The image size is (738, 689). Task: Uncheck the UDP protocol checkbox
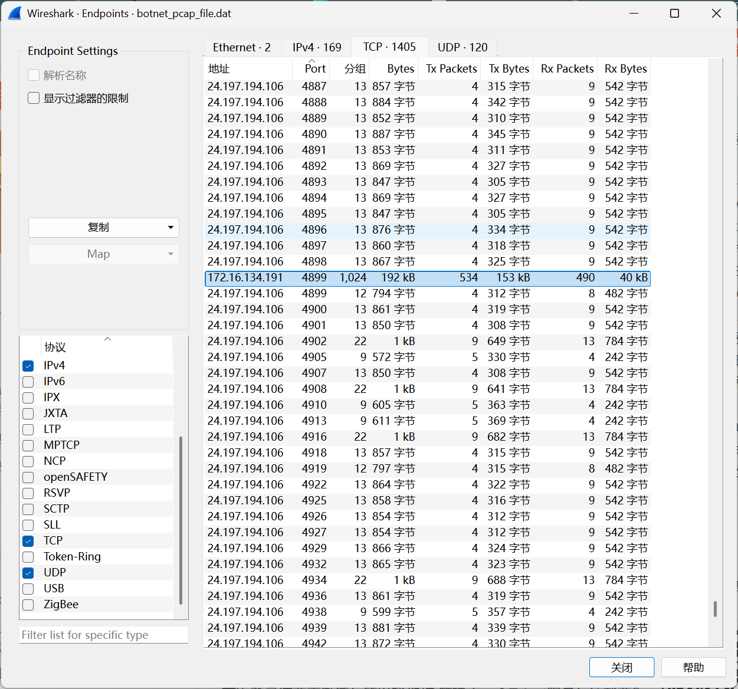click(28, 573)
